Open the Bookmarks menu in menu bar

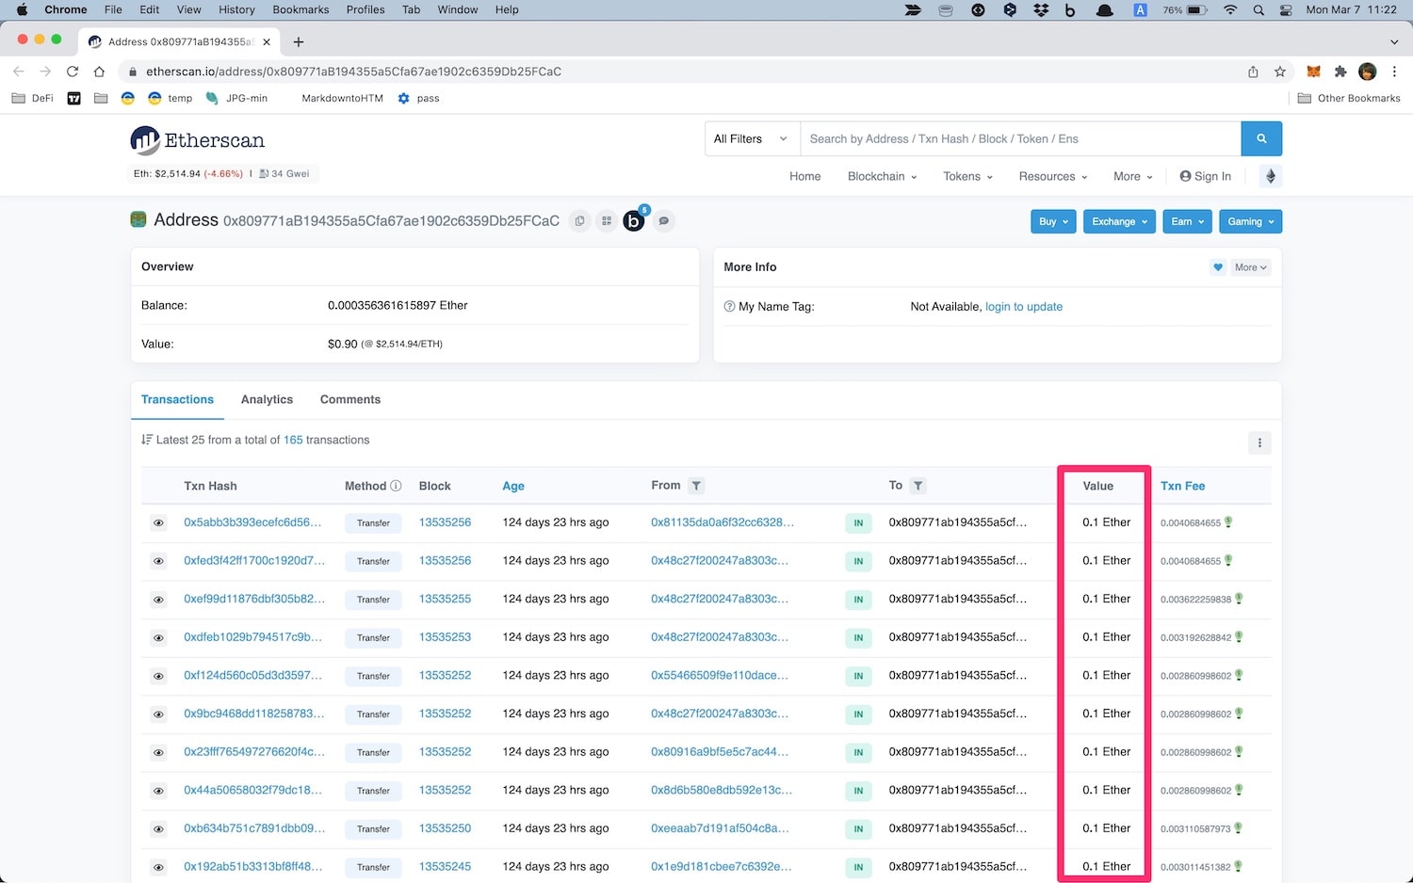pos(300,9)
